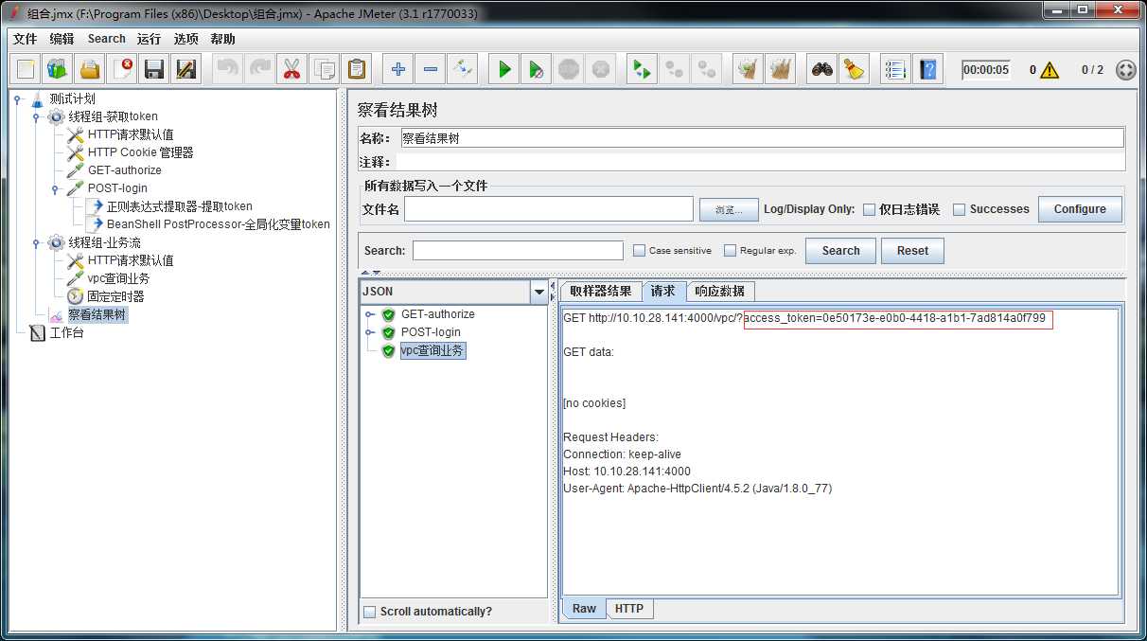1147x641 pixels.
Task: Click the redo arrow toolbar icon
Action: pyautogui.click(x=260, y=69)
